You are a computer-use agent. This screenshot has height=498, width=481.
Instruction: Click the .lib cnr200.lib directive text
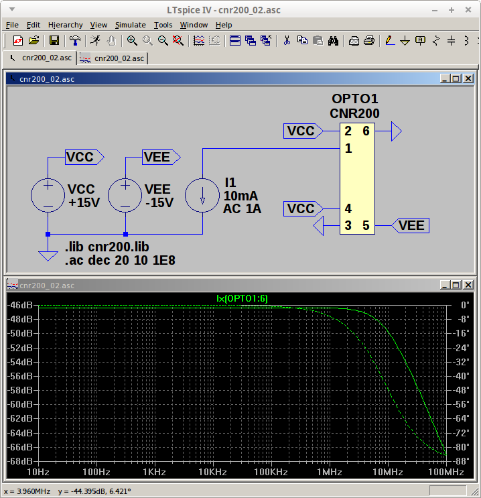click(107, 247)
